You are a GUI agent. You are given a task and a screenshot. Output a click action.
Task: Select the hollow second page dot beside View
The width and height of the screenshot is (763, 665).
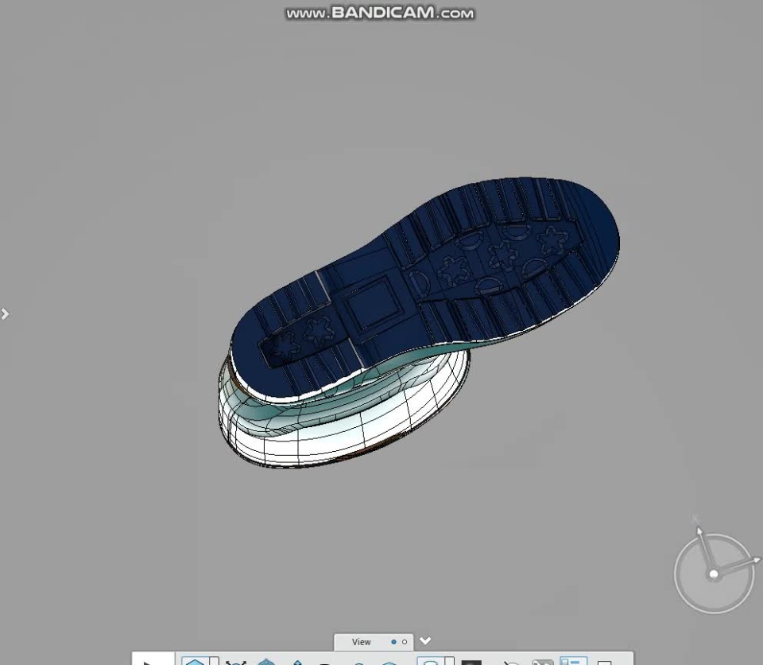405,642
